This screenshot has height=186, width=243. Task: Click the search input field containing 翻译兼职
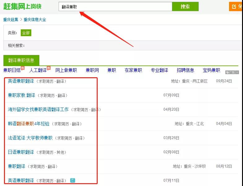click(x=115, y=6)
